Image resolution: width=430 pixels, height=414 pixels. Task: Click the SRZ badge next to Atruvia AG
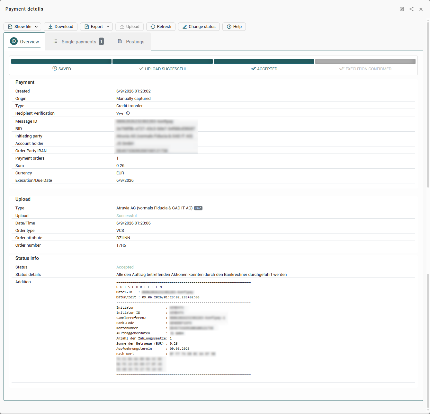click(198, 208)
